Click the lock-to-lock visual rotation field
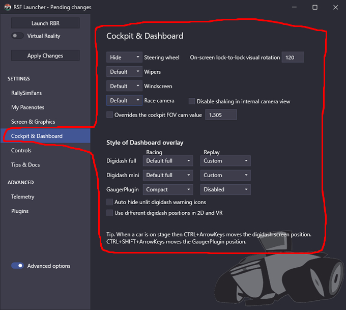The height and width of the screenshot is (310, 346). tap(293, 58)
